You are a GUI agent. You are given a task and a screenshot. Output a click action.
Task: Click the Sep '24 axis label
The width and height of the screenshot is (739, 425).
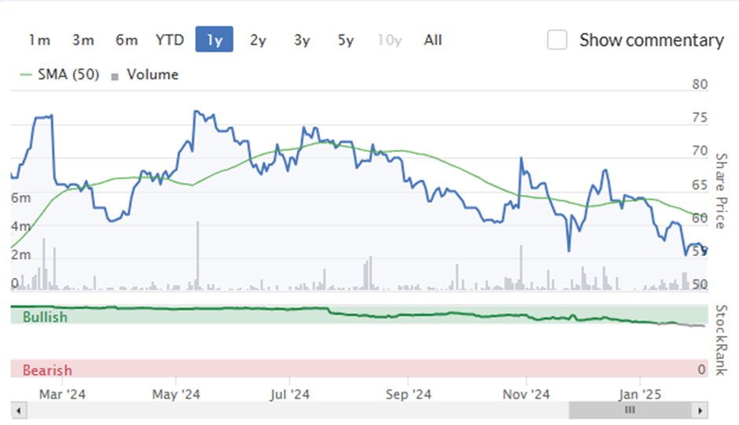click(408, 394)
